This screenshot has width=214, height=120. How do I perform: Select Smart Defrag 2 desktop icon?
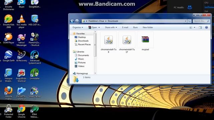tap(35, 93)
